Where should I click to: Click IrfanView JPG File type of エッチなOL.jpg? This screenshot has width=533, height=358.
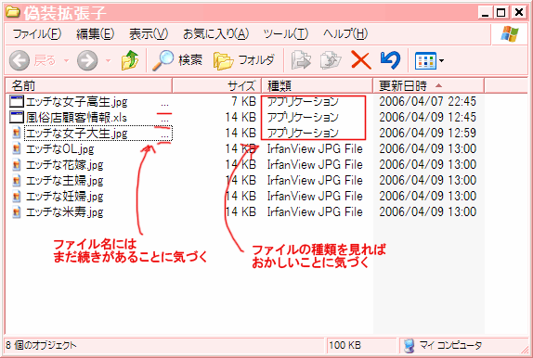click(315, 148)
